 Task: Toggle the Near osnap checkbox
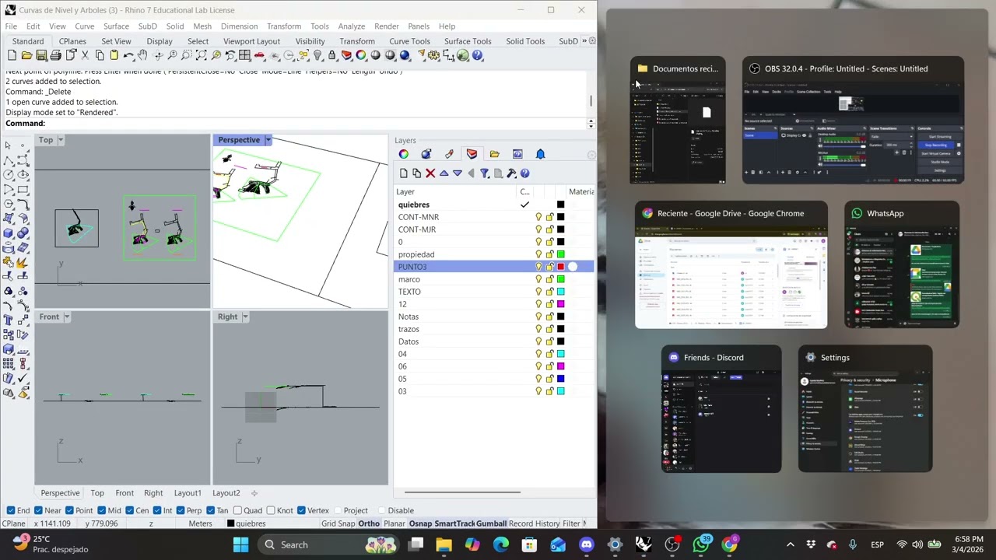pyautogui.click(x=38, y=510)
